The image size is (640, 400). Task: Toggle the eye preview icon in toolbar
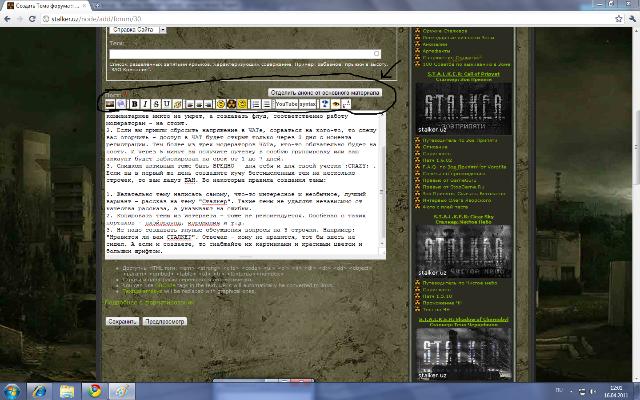coord(336,104)
